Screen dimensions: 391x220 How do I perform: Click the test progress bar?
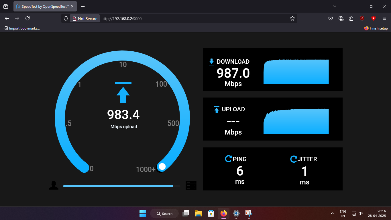(x=122, y=186)
